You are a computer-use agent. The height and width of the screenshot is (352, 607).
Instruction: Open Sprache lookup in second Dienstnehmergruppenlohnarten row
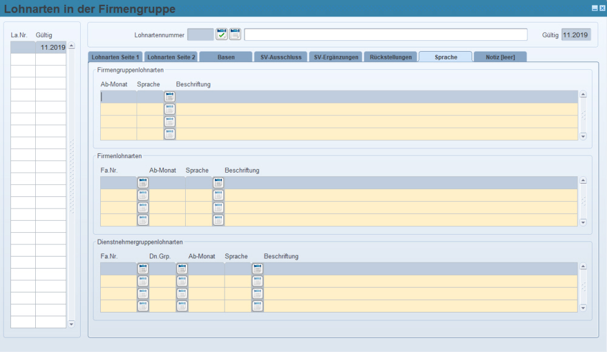point(257,281)
